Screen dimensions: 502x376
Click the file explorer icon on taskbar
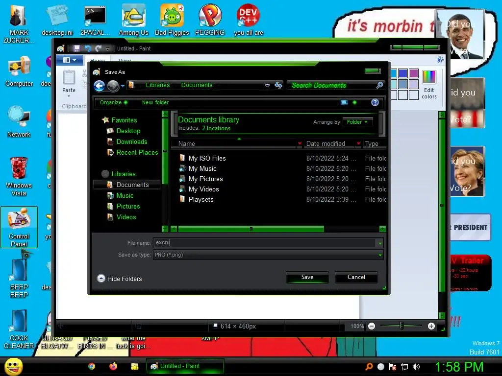[135, 366]
